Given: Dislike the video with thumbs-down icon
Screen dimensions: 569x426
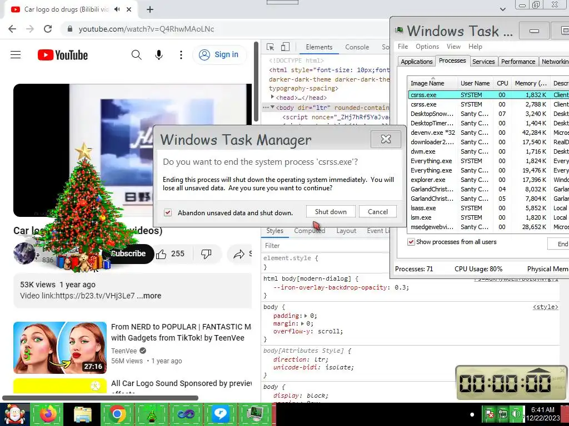Looking at the screenshot, I should [x=206, y=254].
